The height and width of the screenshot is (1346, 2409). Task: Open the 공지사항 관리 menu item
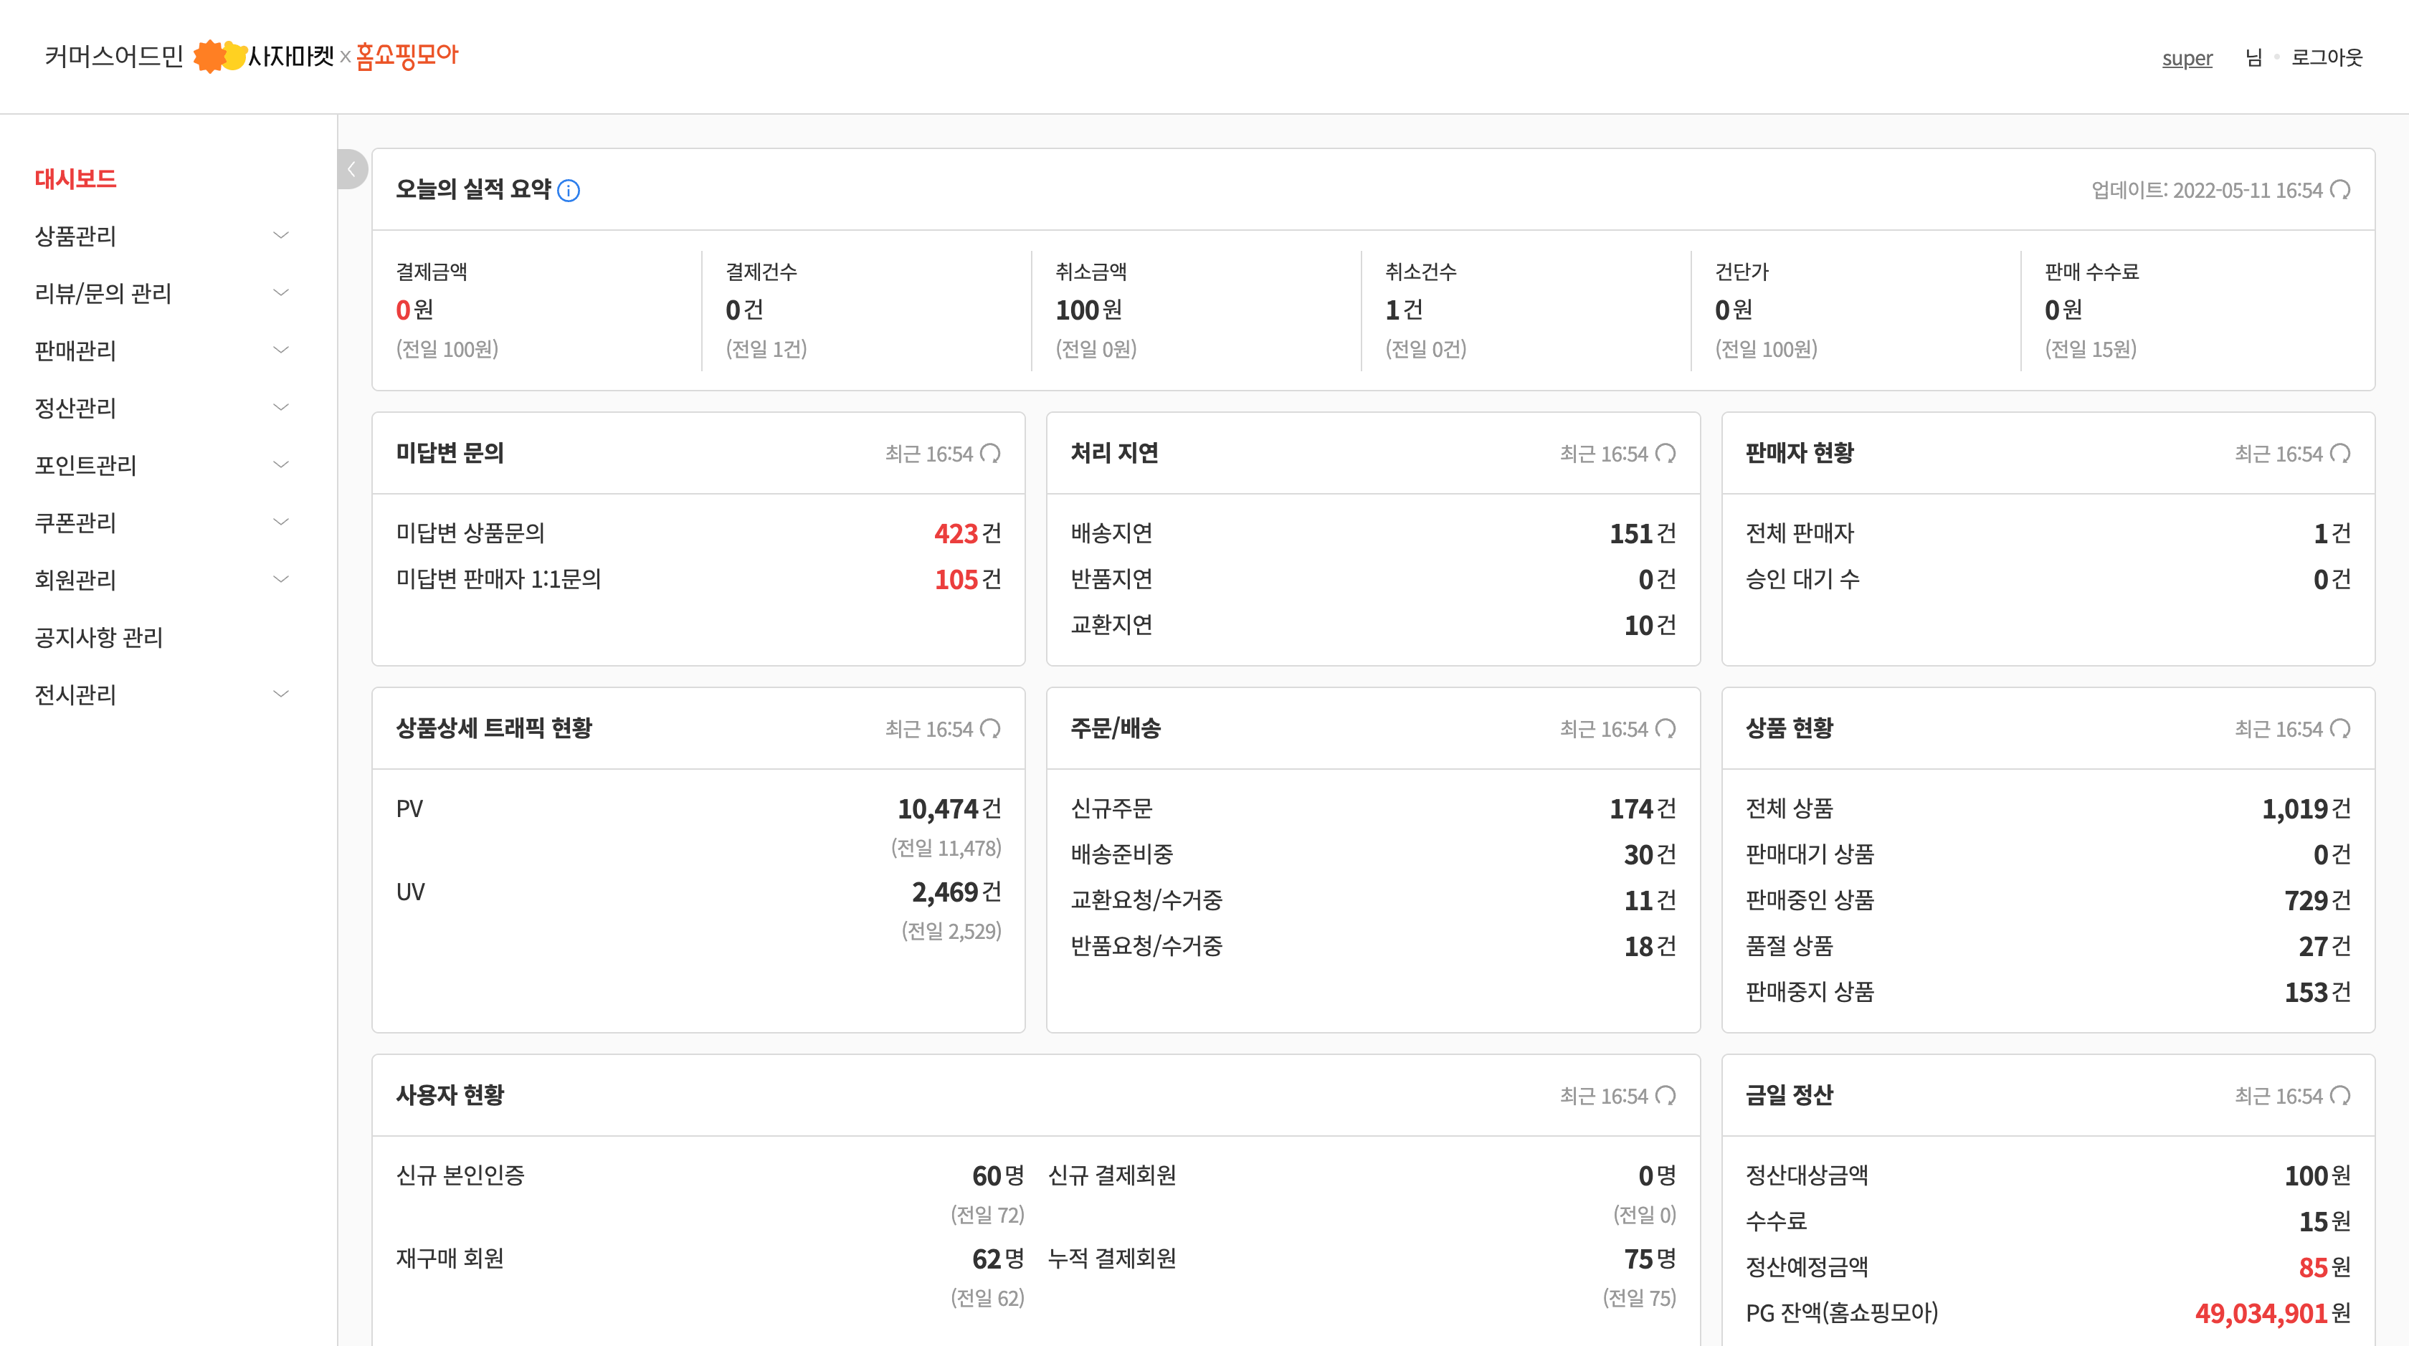point(99,637)
